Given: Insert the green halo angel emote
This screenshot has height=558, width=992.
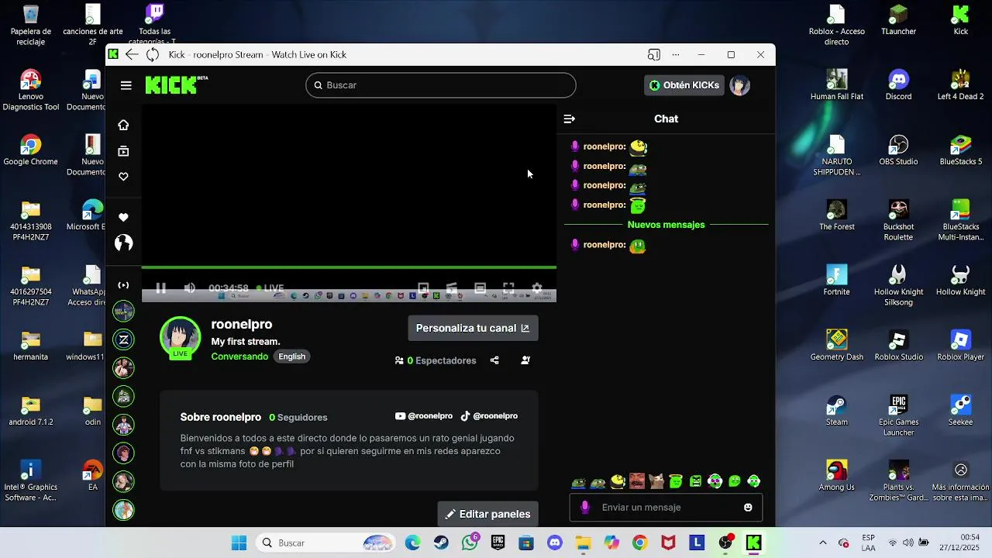Looking at the screenshot, I should pyautogui.click(x=676, y=481).
